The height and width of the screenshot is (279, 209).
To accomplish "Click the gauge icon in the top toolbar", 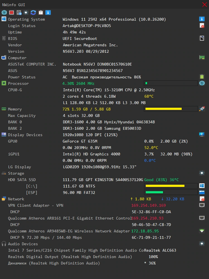I will tap(4, 13).
